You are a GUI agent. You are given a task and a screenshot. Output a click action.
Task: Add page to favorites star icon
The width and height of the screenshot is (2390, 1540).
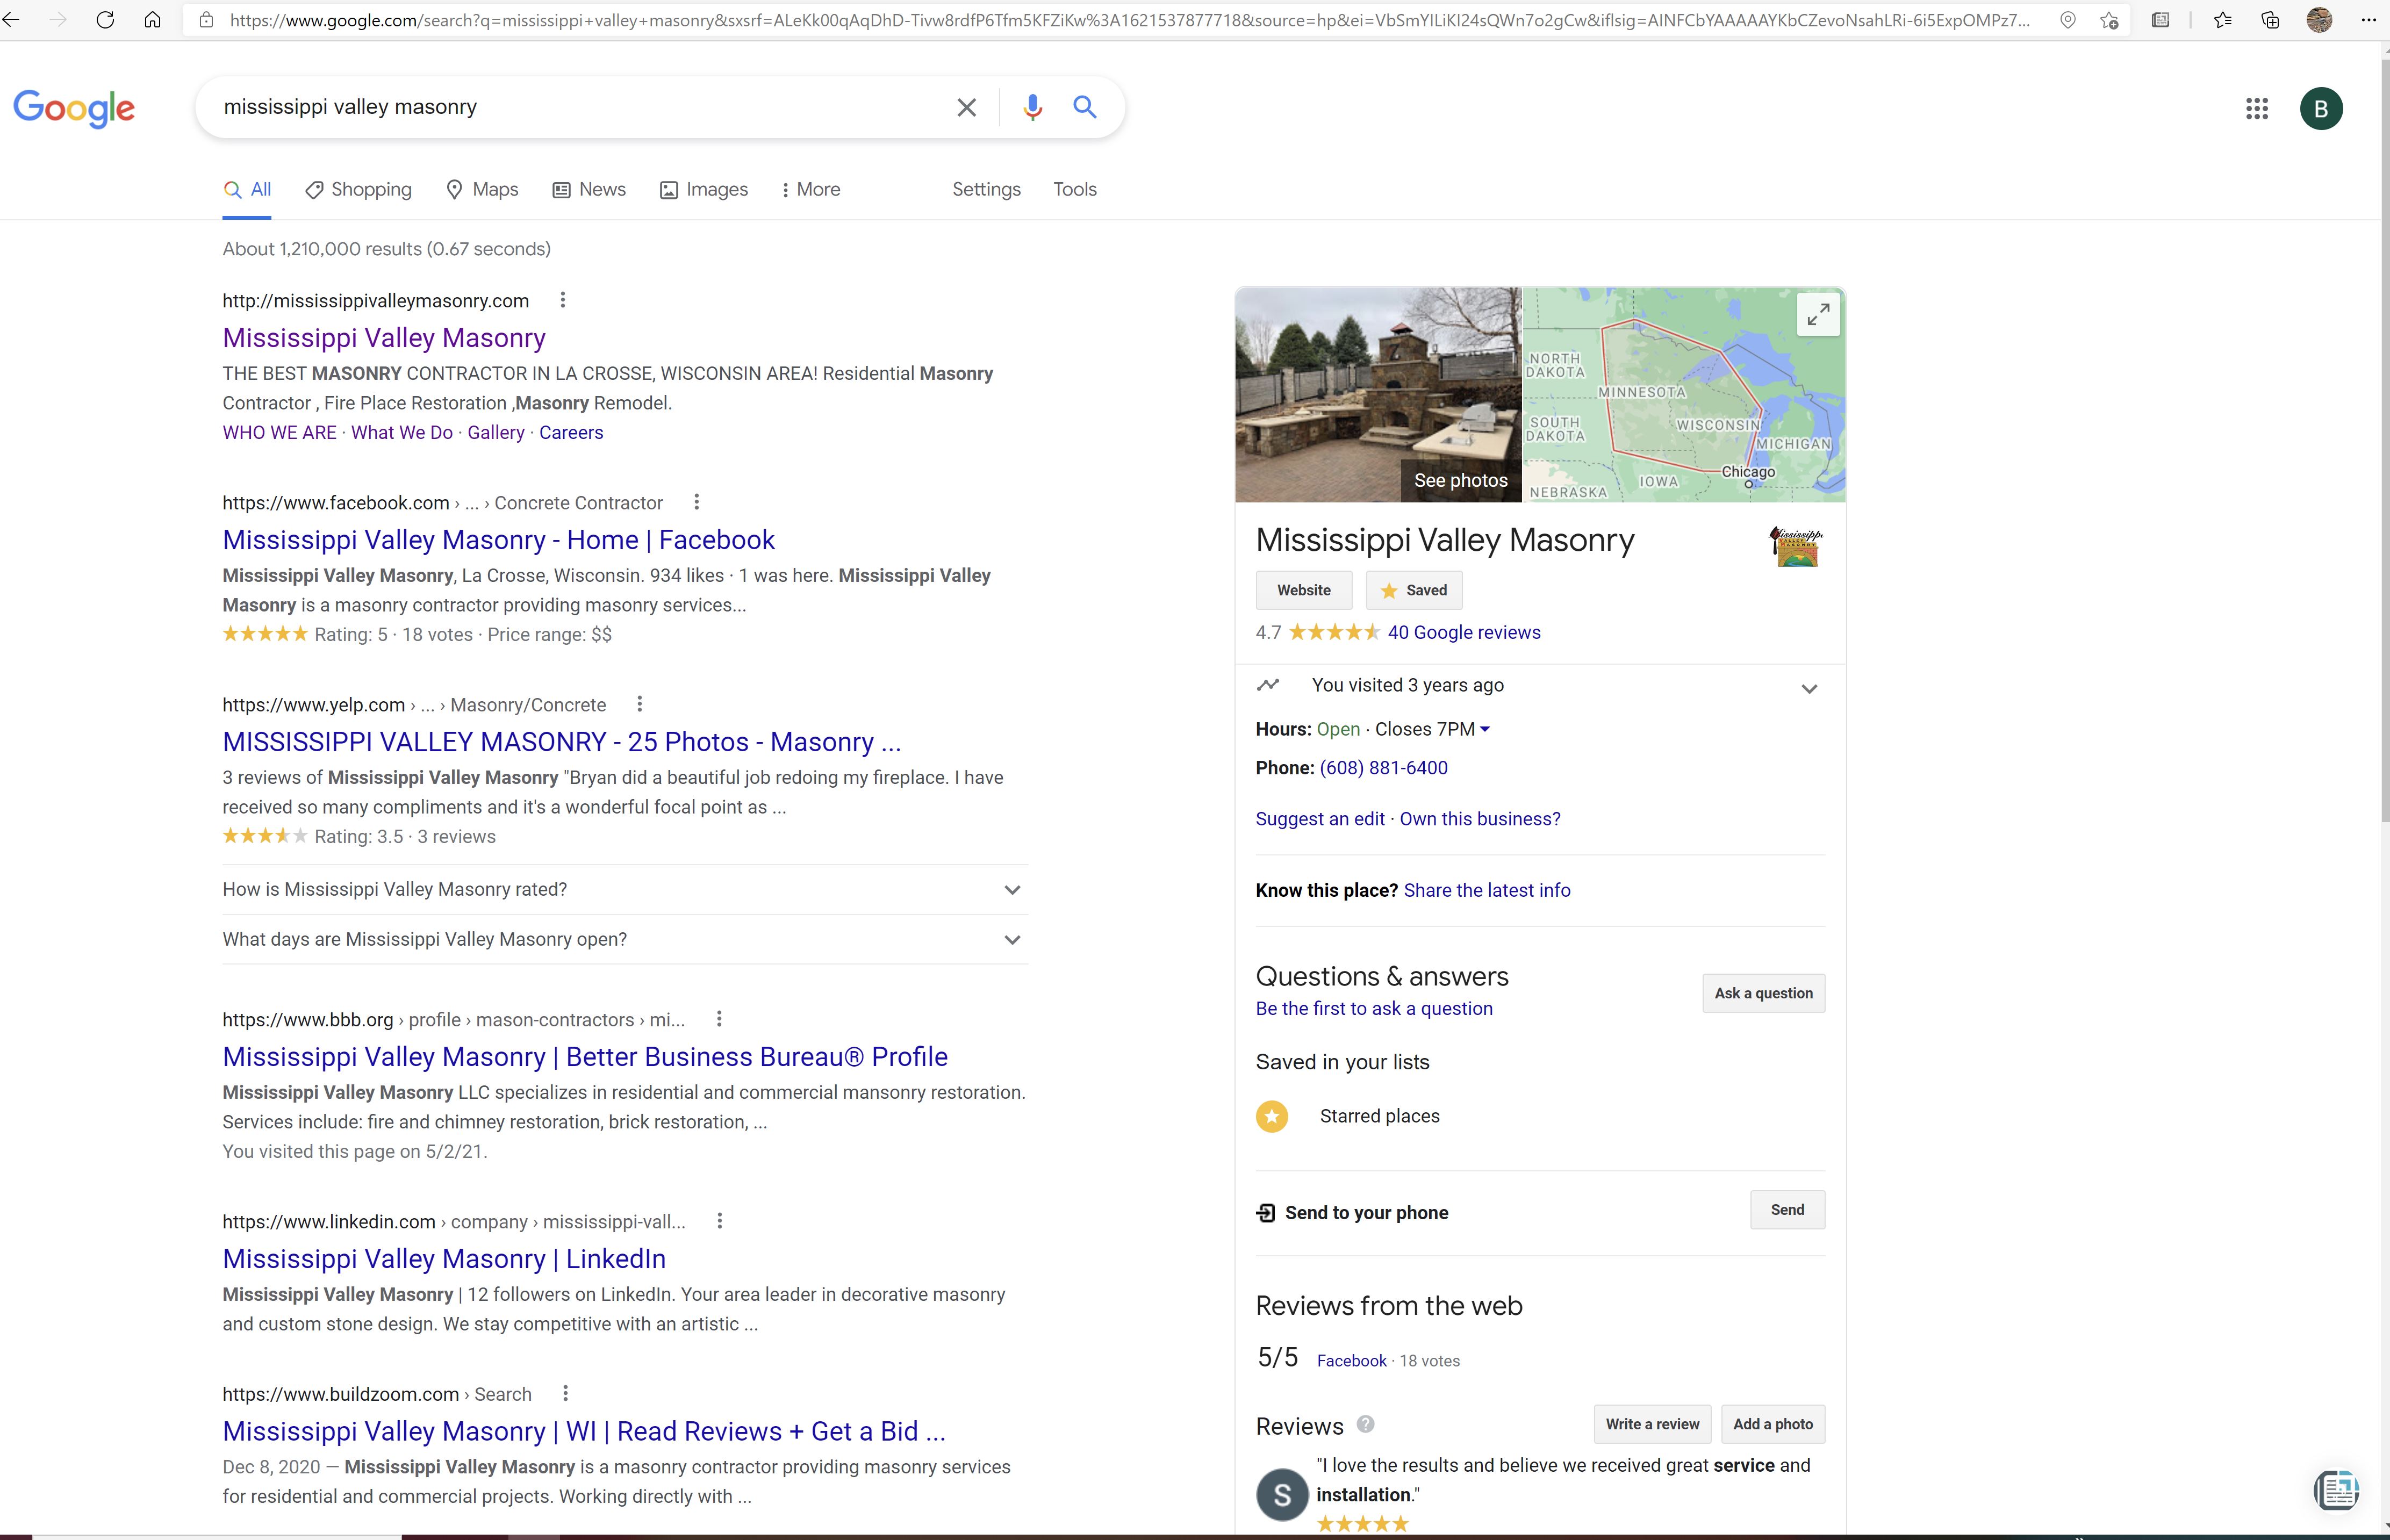pyautogui.click(x=2109, y=20)
